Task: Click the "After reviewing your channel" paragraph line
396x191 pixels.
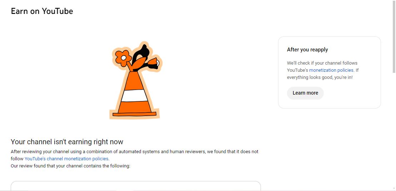Action: click(x=135, y=152)
